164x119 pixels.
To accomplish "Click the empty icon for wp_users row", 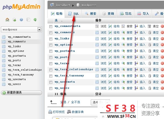I will 150,88.
